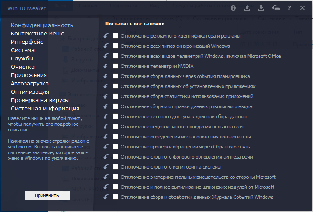Check Отключение телеметрий Windows, включая Microsoft Office
Viewport: 313px width, 212px height.
pyautogui.click(x=115, y=56)
